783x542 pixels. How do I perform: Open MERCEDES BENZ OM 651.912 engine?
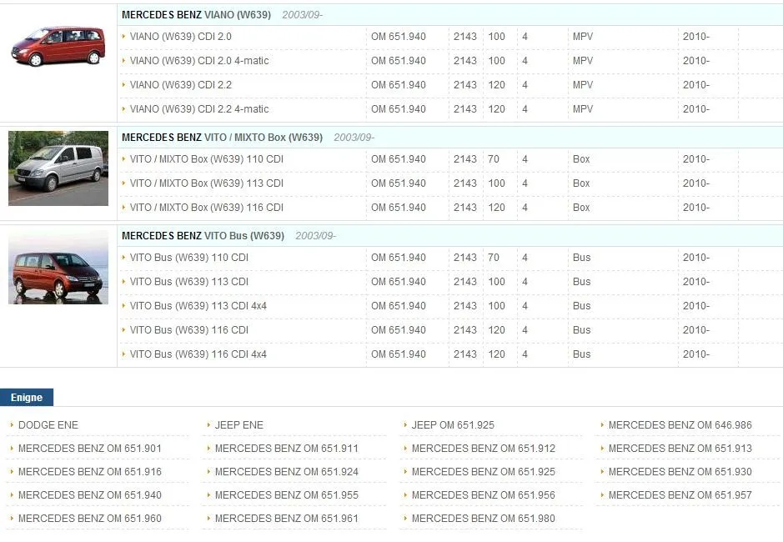(x=484, y=449)
